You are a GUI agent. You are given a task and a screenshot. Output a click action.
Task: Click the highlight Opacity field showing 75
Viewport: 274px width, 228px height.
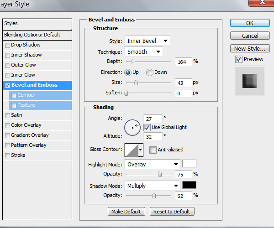click(x=183, y=175)
